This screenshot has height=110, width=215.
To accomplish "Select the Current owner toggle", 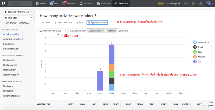I will tap(96, 31).
